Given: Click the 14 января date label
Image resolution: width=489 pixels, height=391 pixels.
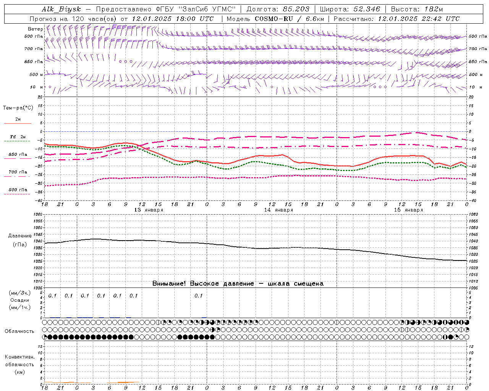Looking at the screenshot, I should pos(279,210).
